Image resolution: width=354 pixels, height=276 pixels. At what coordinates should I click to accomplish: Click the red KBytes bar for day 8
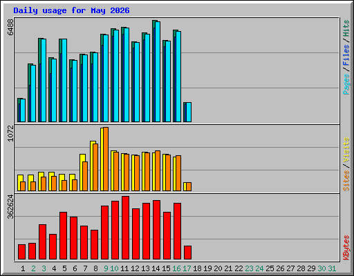pos(94,245)
